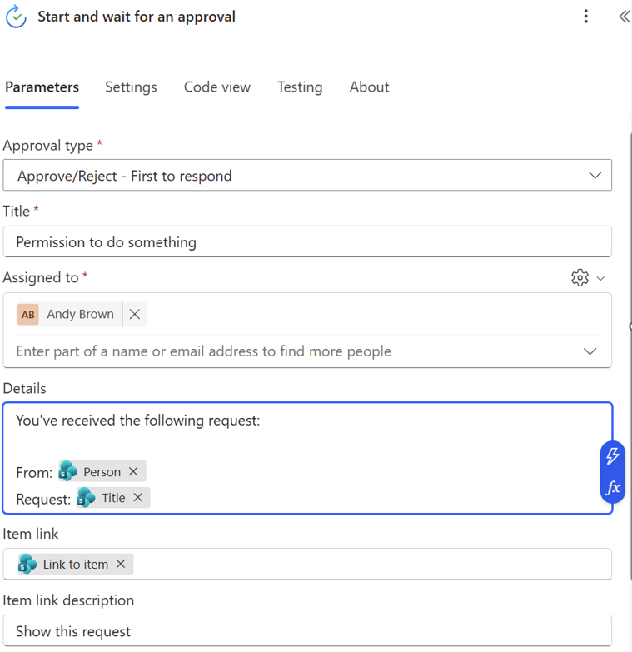Remove the Title dynamic token

(x=138, y=497)
